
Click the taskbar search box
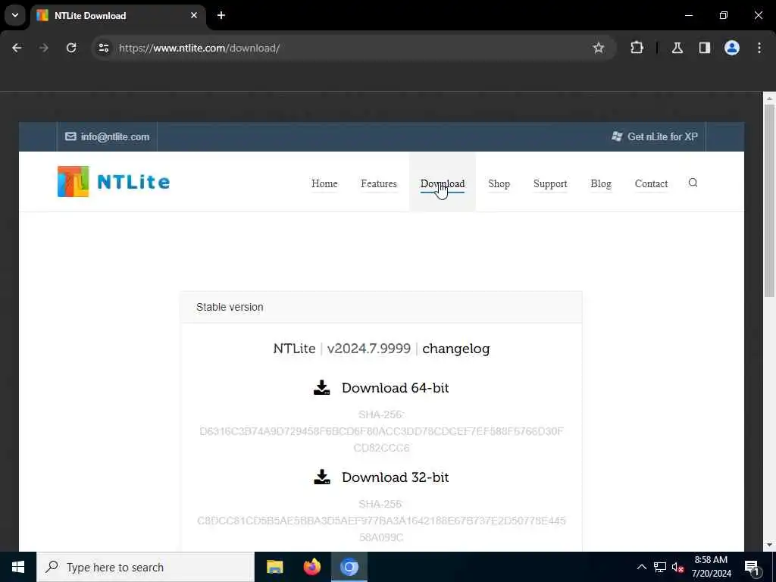[145, 567]
